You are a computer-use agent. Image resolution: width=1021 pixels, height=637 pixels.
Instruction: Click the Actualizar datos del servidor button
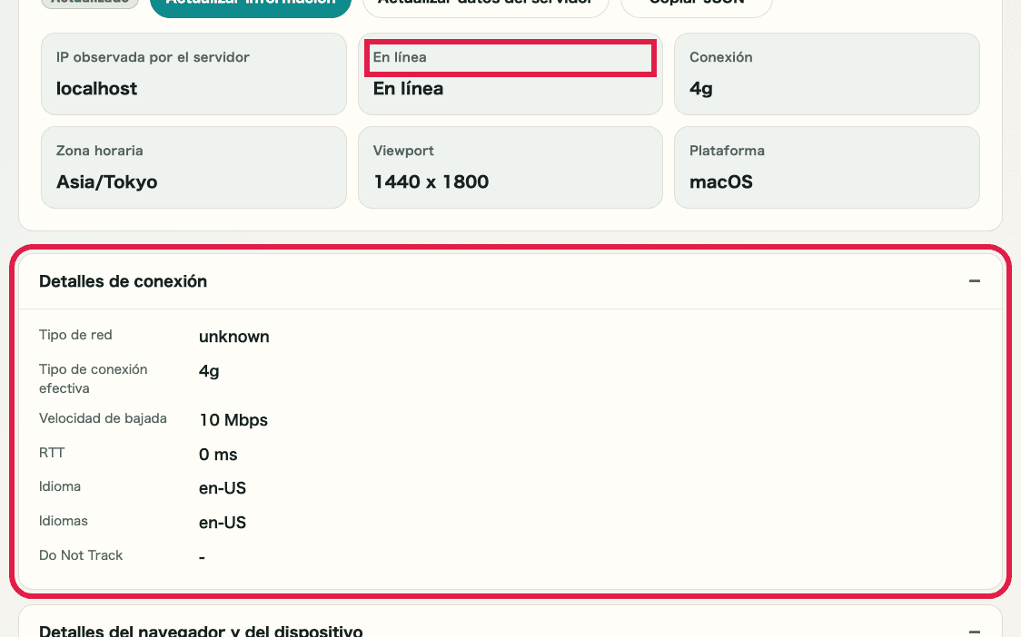(x=486, y=5)
